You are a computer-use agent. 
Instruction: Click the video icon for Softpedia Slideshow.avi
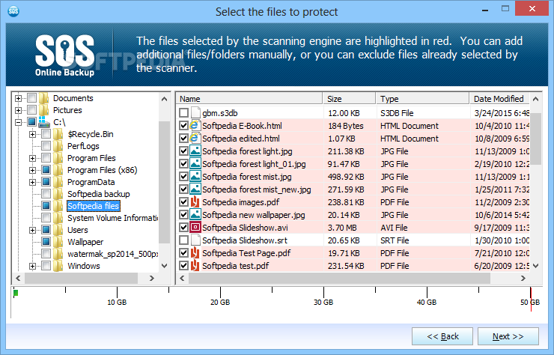pyautogui.click(x=195, y=228)
